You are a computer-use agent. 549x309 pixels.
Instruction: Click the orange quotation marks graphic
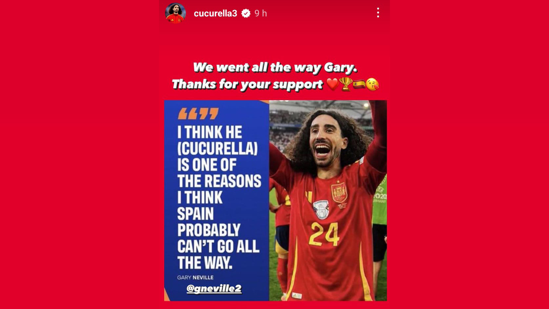198,114
